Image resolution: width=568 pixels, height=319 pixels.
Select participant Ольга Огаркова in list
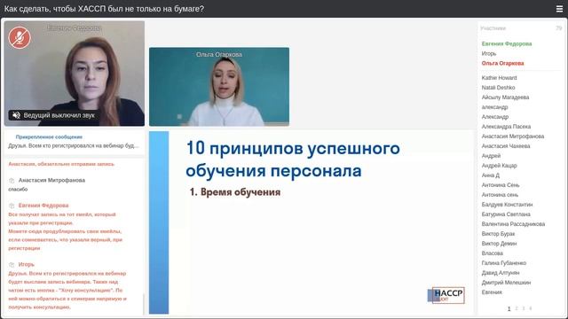tap(502, 63)
